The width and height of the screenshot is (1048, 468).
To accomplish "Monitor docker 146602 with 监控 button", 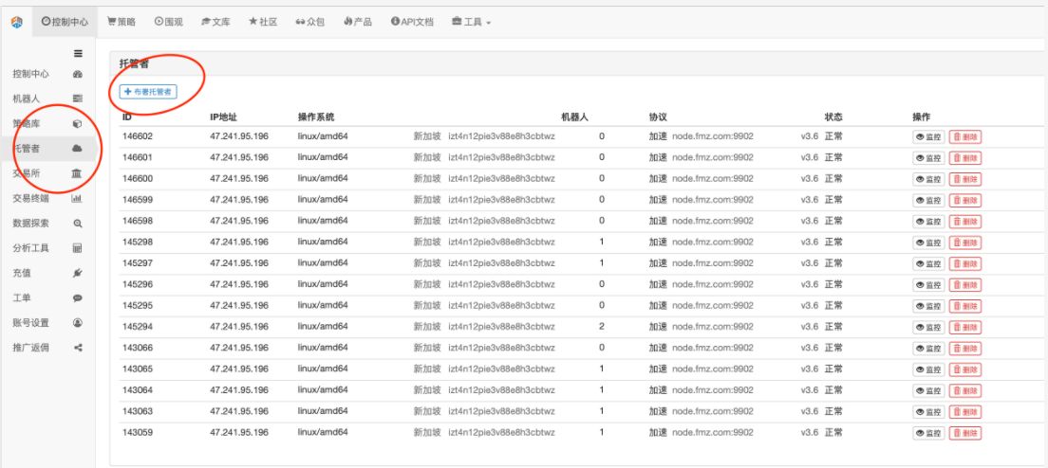I will tap(928, 136).
